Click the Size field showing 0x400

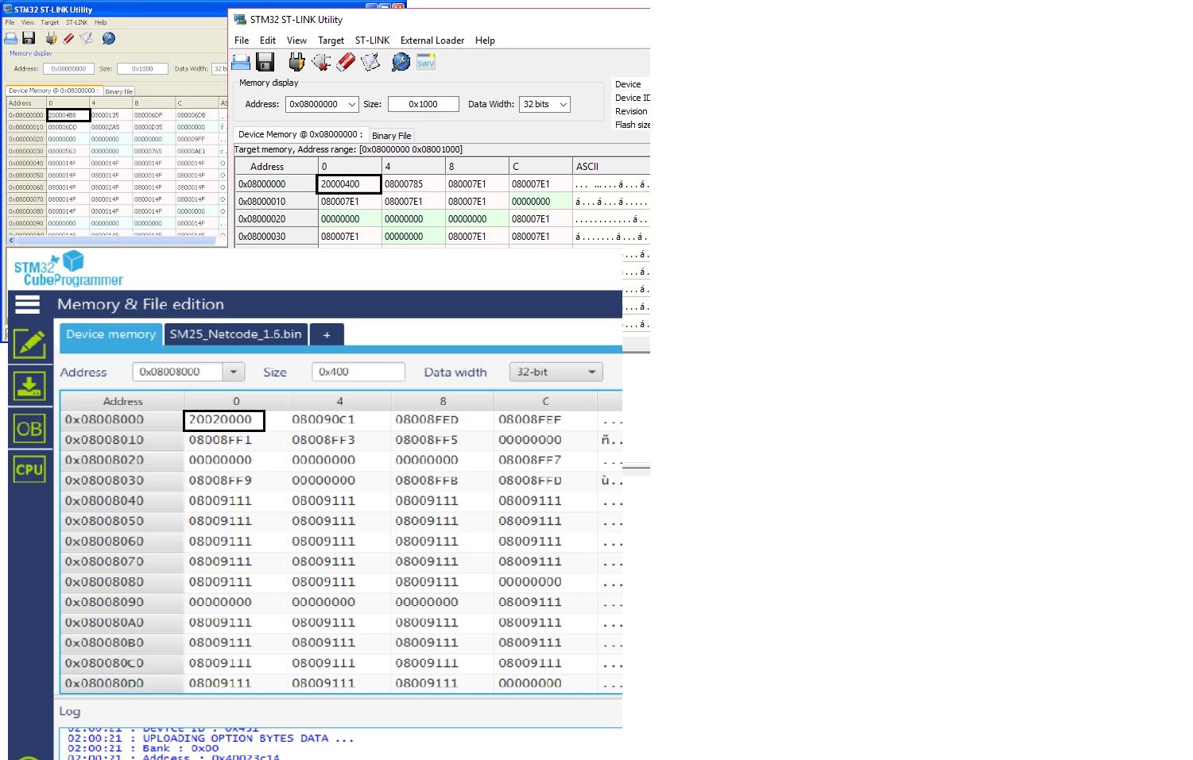point(358,372)
